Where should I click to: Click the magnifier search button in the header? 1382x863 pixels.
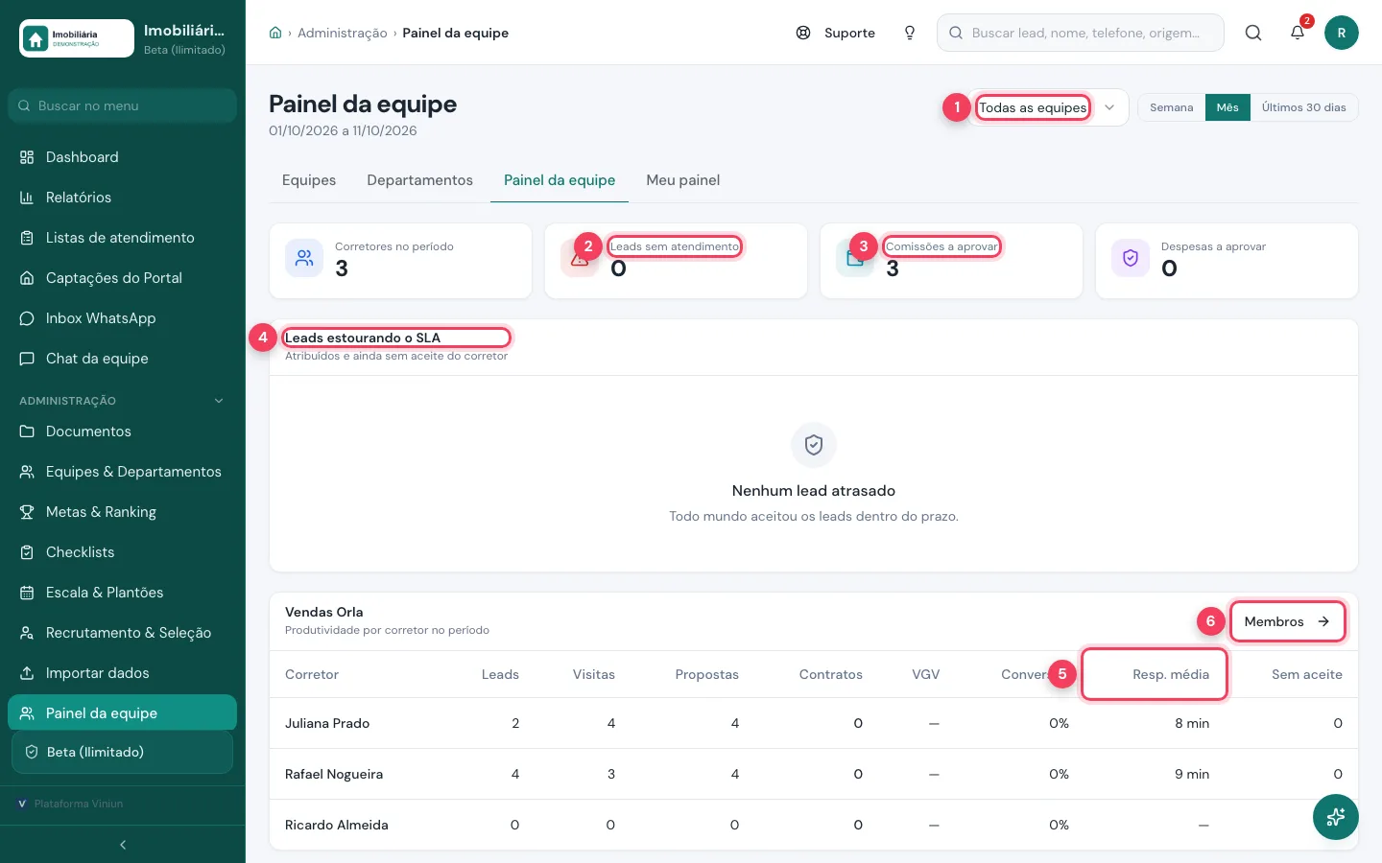1253,33
